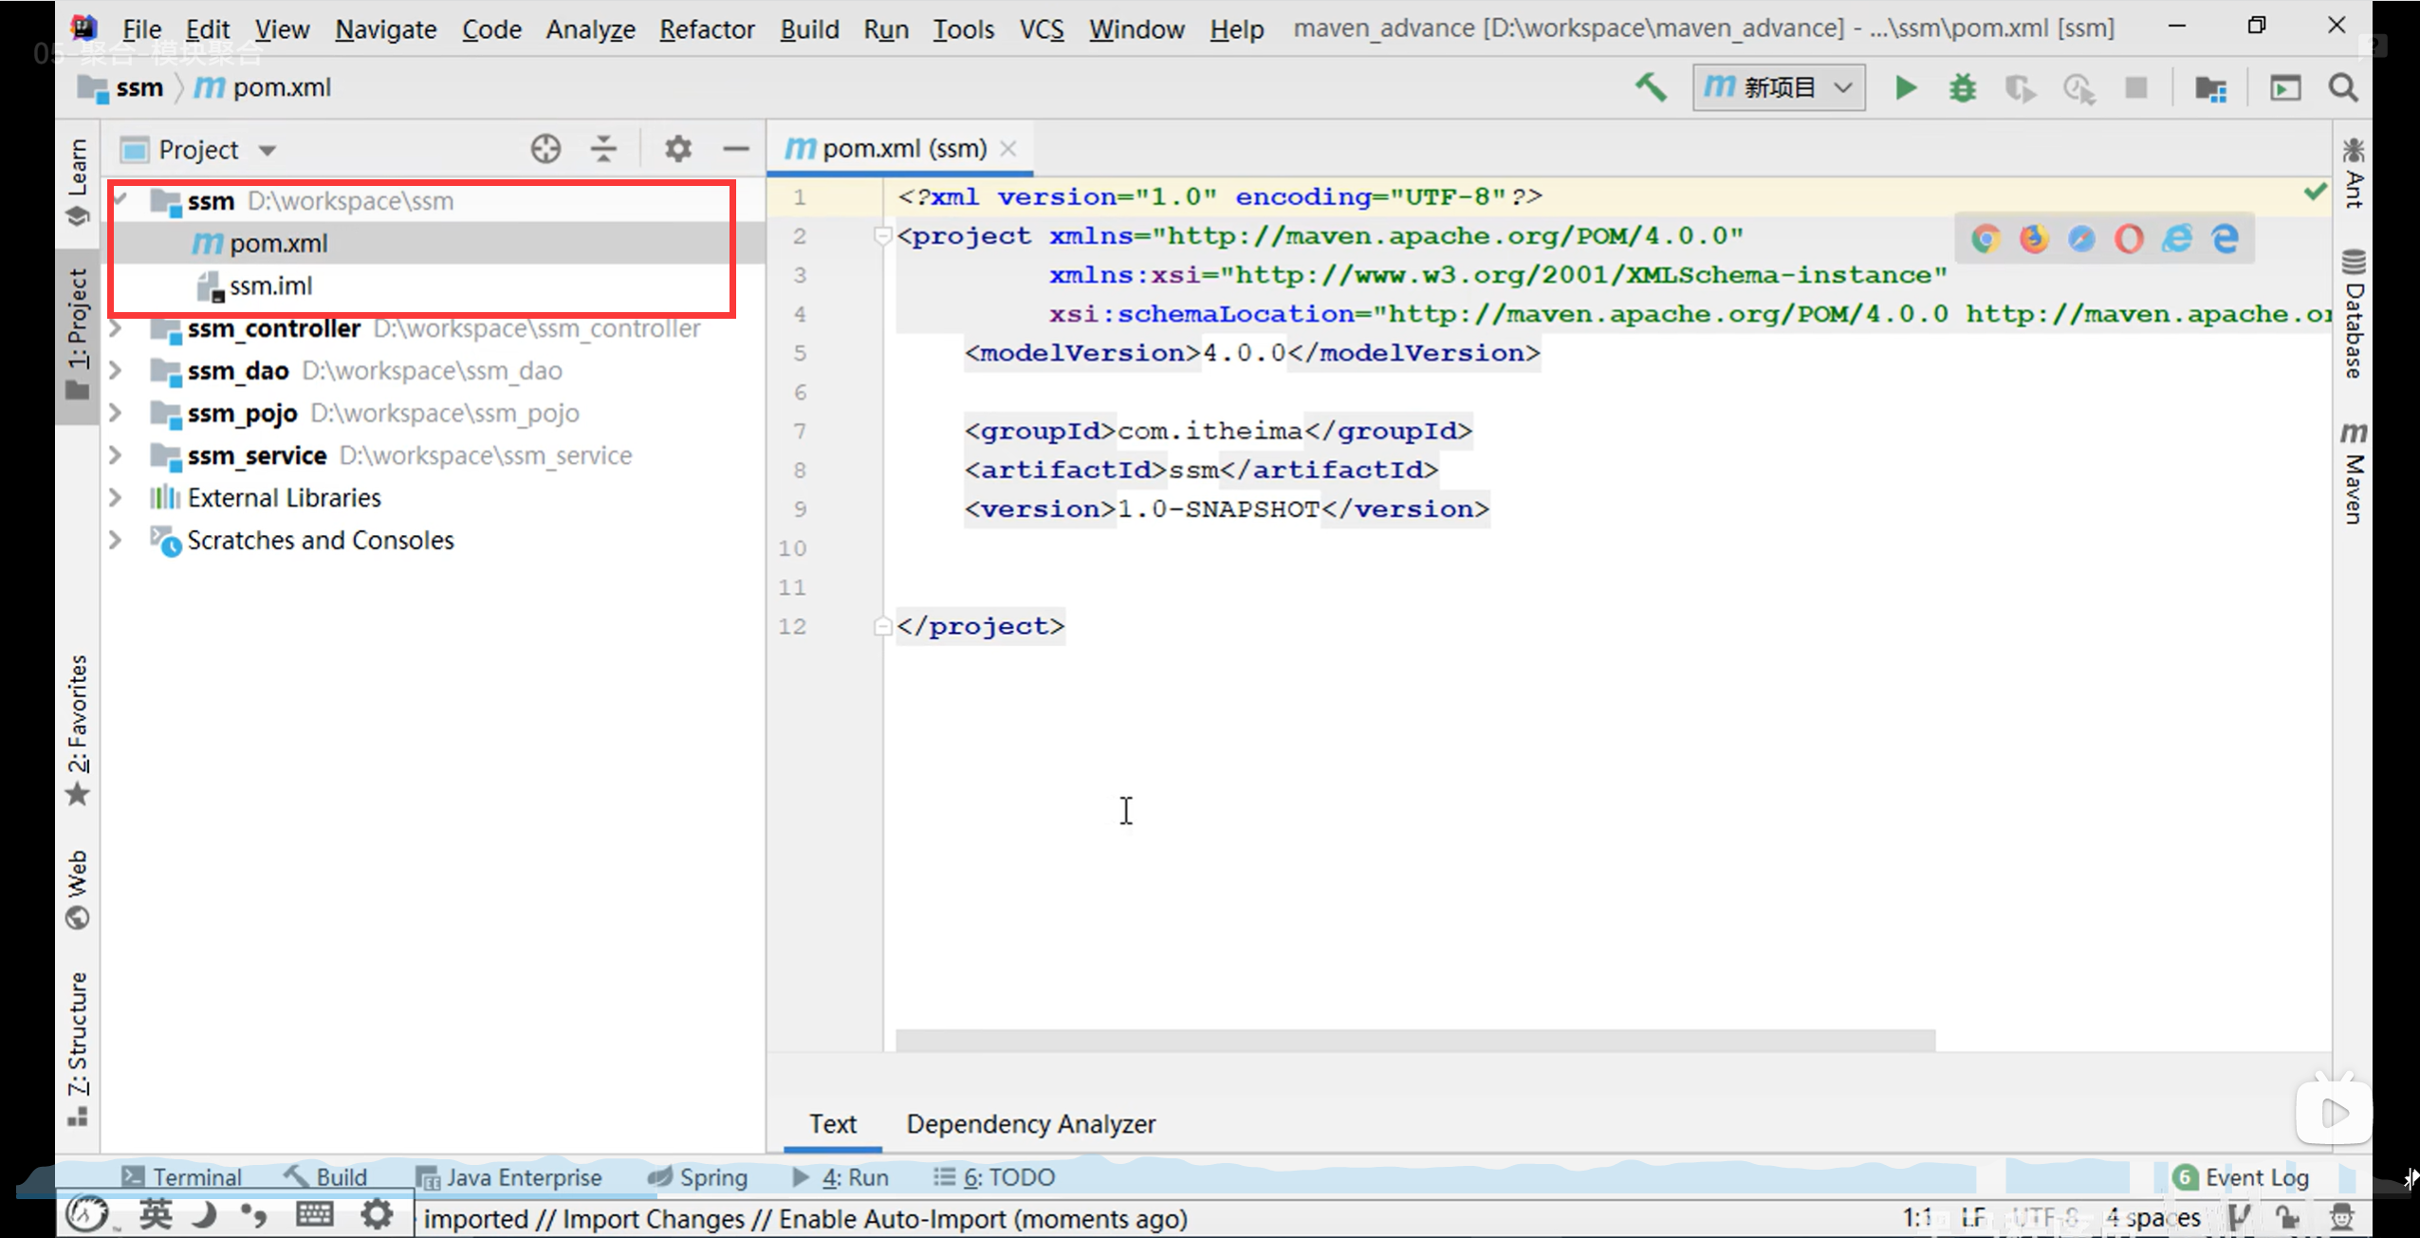The height and width of the screenshot is (1238, 2420).
Task: Click the Build project hammer icon
Action: (x=1651, y=87)
